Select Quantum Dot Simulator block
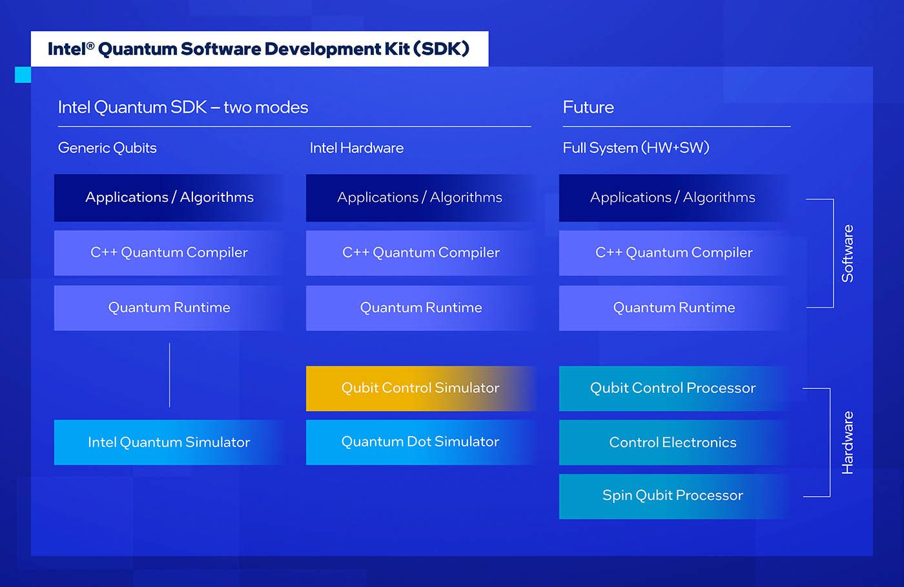Viewport: 904px width, 587px height. click(420, 442)
